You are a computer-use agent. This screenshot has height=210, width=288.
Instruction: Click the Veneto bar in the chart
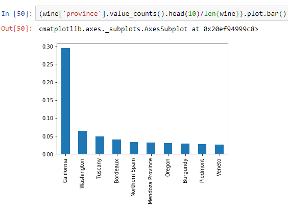[219, 149]
